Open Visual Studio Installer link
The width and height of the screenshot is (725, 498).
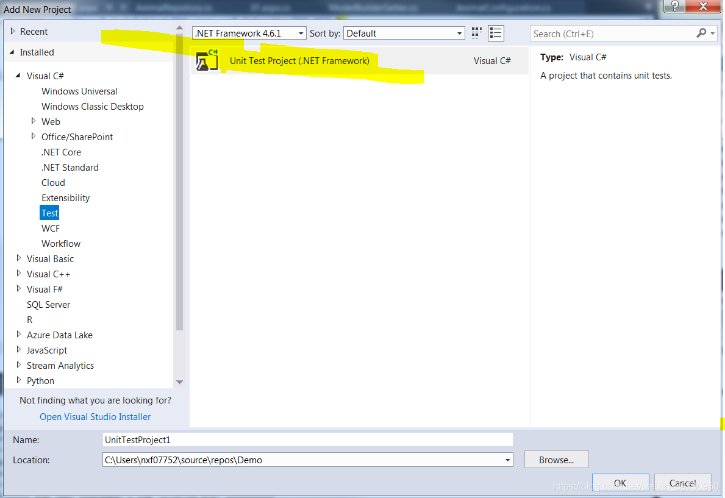(95, 417)
